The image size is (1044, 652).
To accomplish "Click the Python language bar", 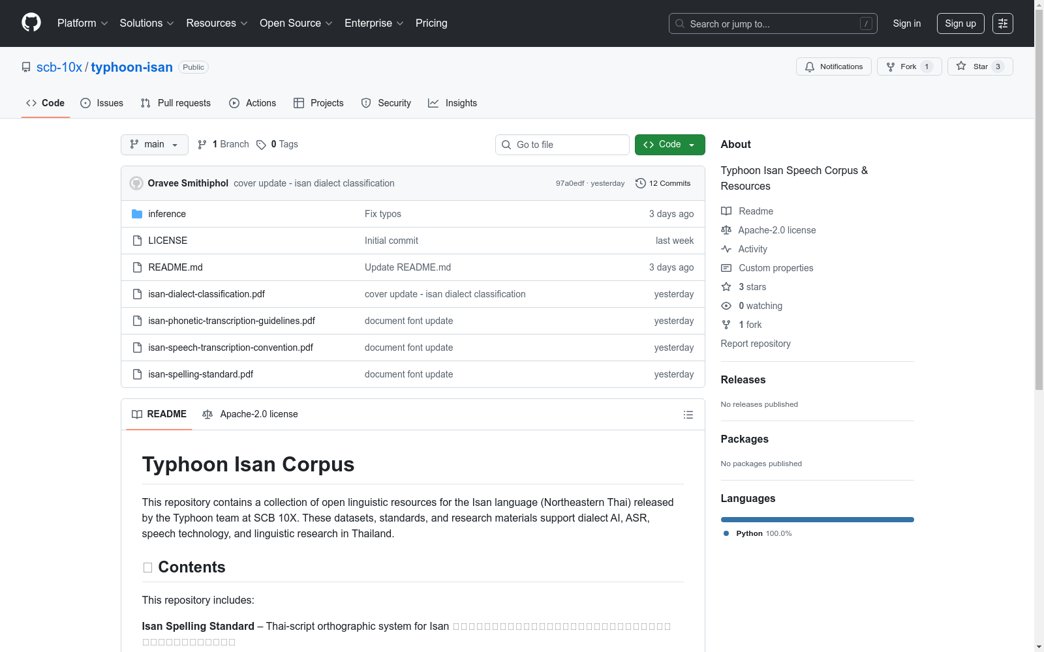I will (818, 520).
